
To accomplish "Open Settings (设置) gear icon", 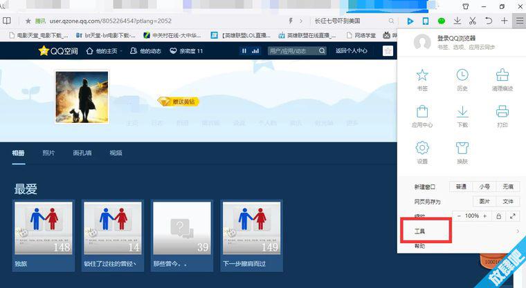I will 422,148.
